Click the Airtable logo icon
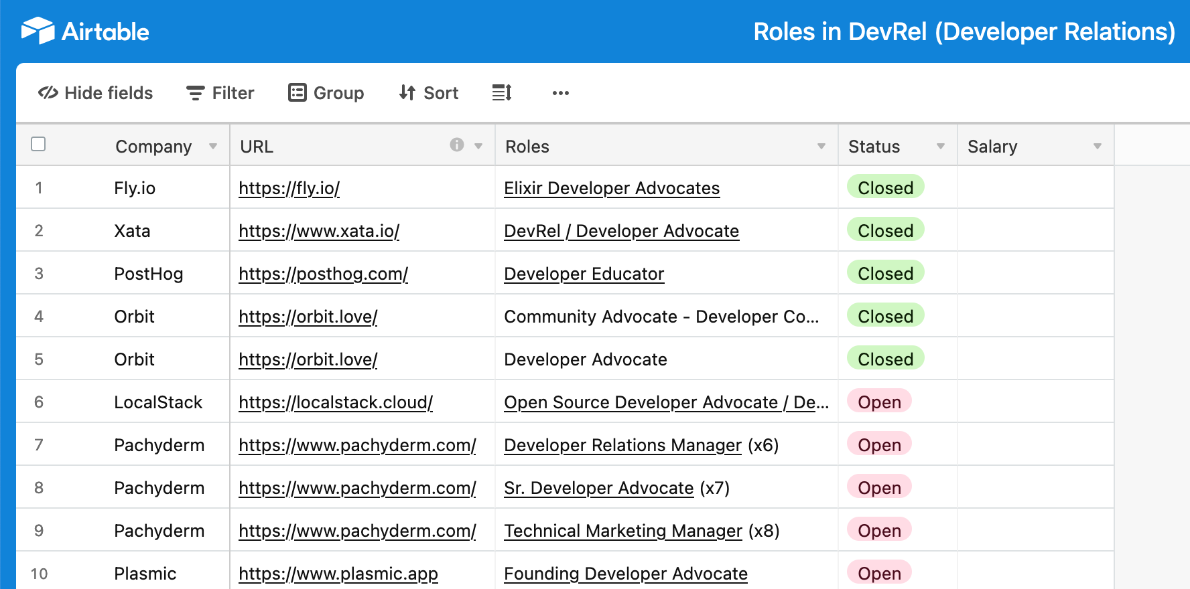 pos(38,31)
